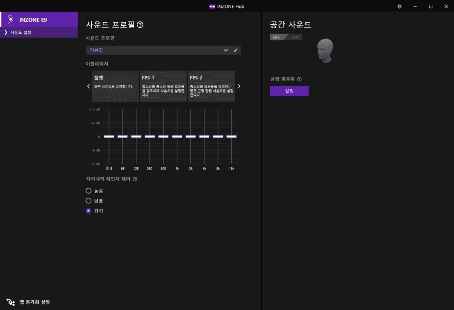Select the FPS-1 equalizer preset

point(163,86)
